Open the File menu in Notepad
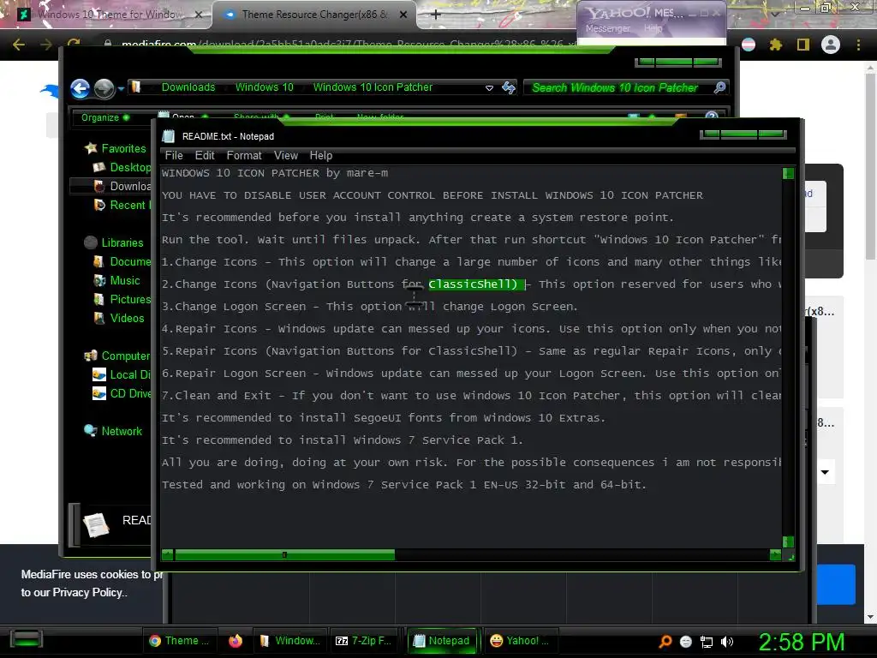Viewport: 877px width, 658px height. tap(174, 156)
